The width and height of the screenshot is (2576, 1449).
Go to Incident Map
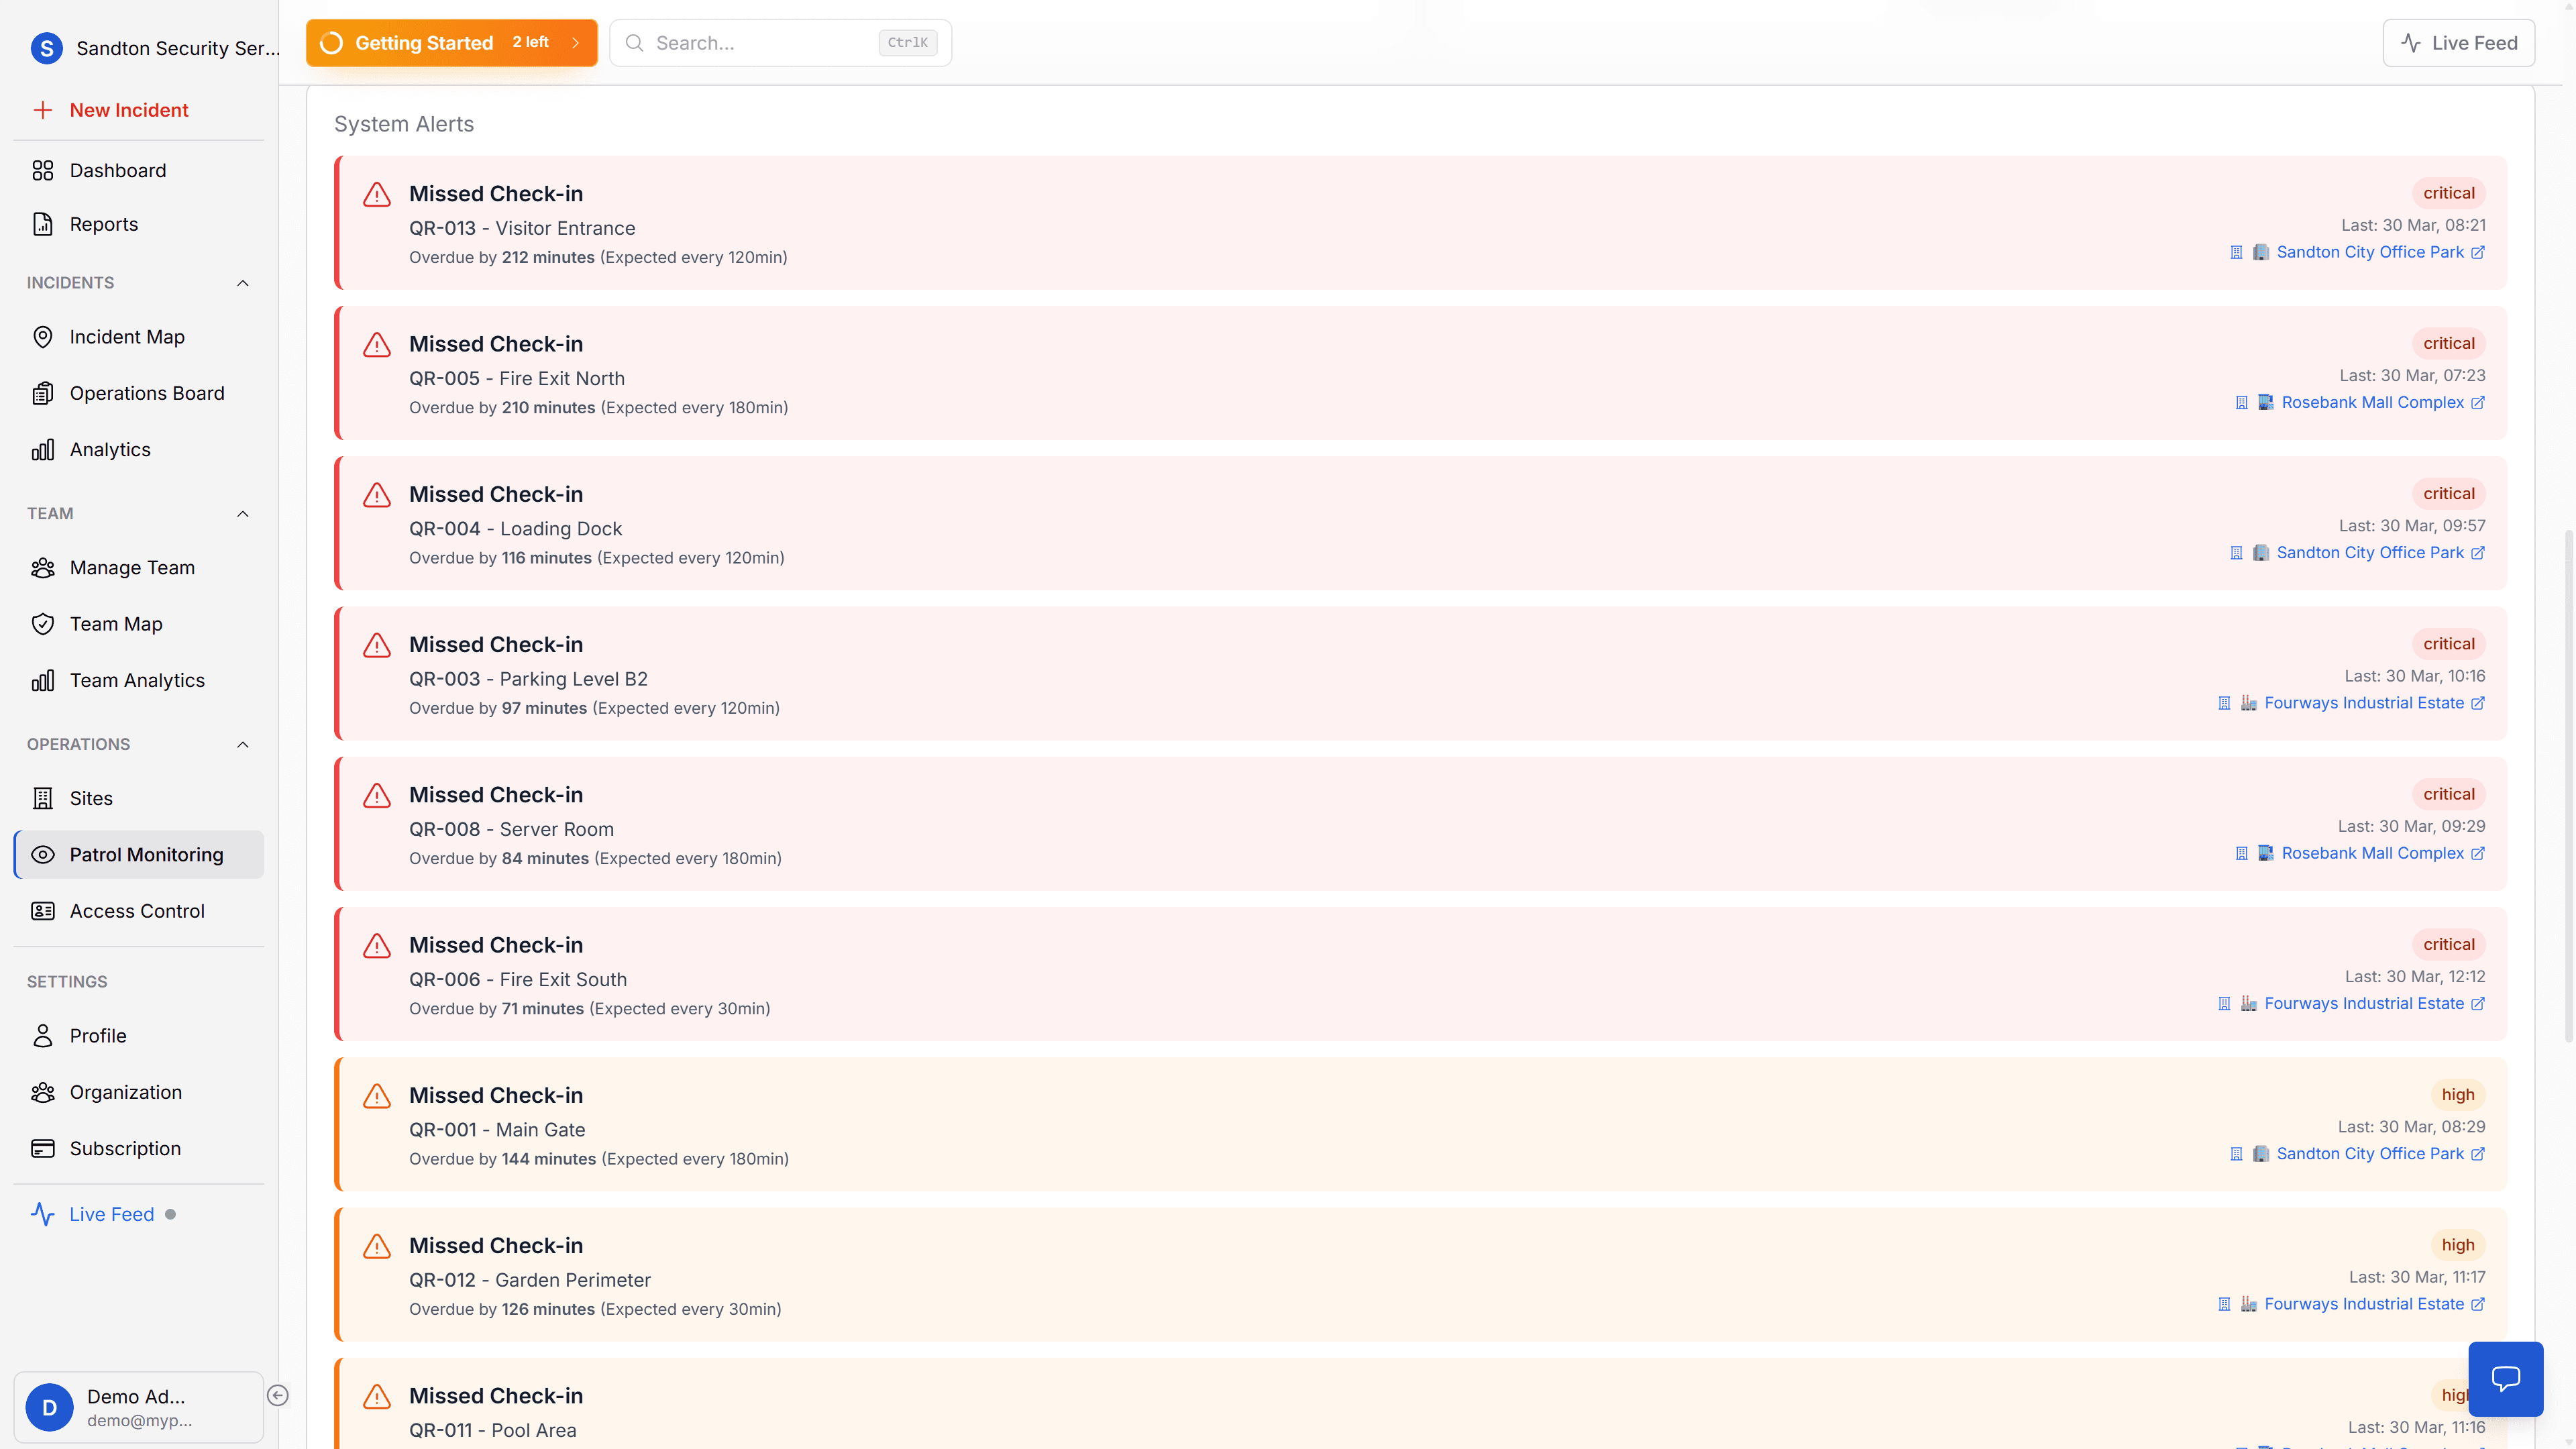[x=139, y=337]
